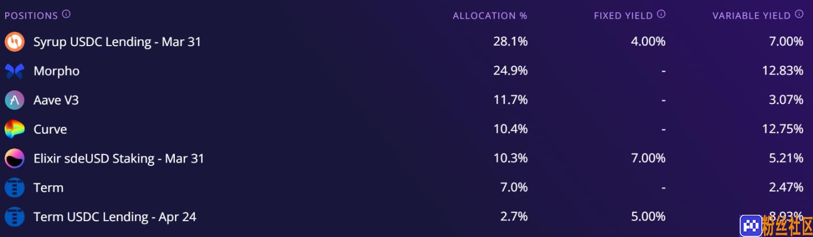Open the Variable Yield info icon
This screenshot has width=813, height=237.
(x=799, y=14)
